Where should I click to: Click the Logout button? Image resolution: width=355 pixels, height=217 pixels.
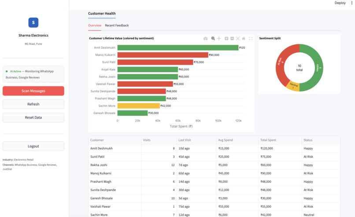pyautogui.click(x=33, y=146)
